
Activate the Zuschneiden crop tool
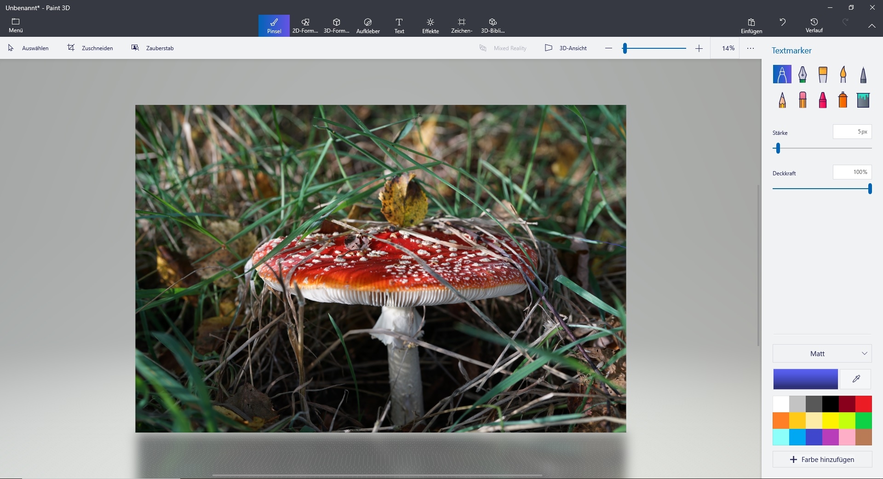pyautogui.click(x=90, y=48)
